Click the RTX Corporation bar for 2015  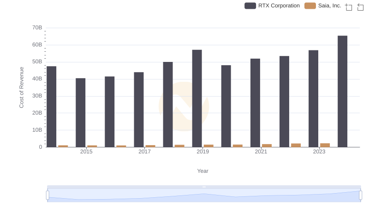(80, 113)
